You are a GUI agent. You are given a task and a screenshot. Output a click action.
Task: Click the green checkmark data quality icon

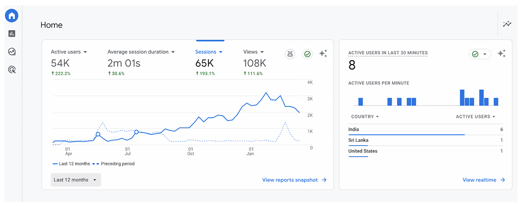click(307, 54)
